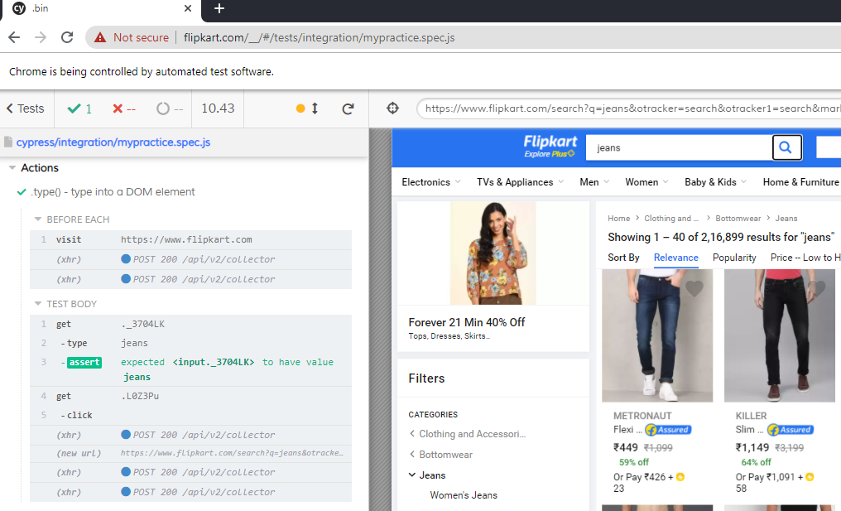Open a new browser tab
This screenshot has height=511, width=841.
coord(219,9)
